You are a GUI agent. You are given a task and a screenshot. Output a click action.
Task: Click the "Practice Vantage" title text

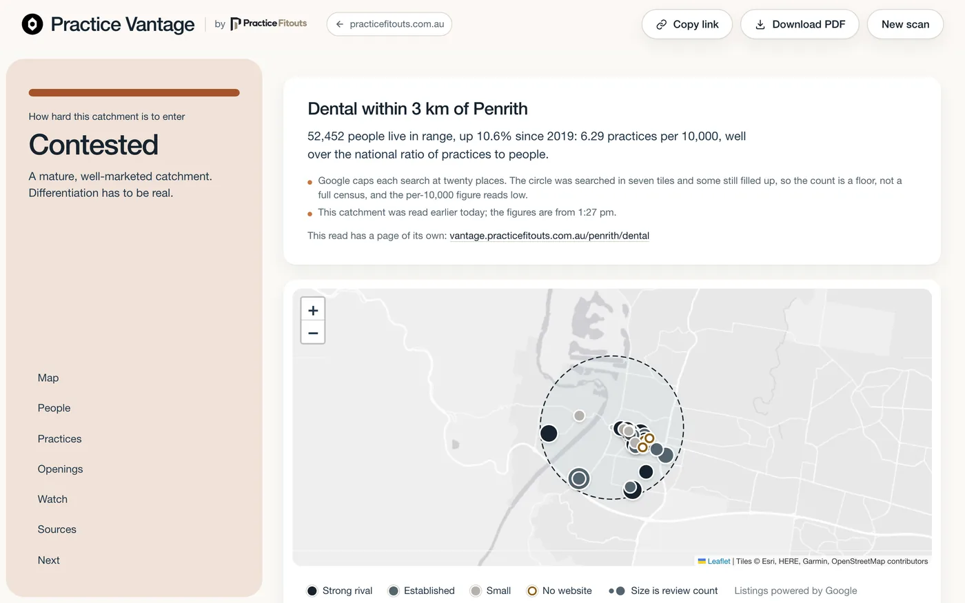[123, 24]
